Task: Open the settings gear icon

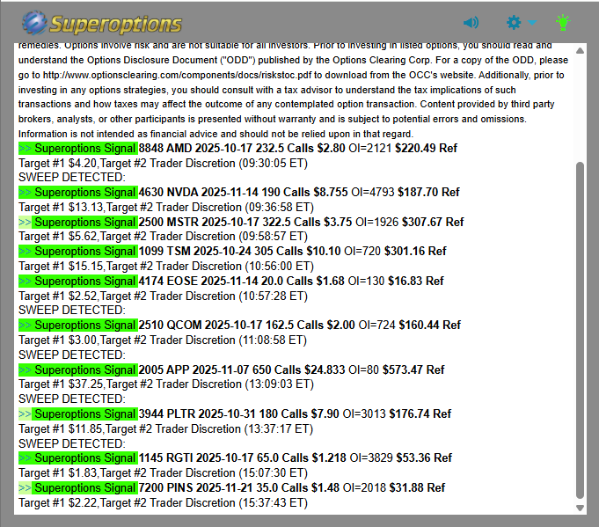Action: (x=515, y=22)
